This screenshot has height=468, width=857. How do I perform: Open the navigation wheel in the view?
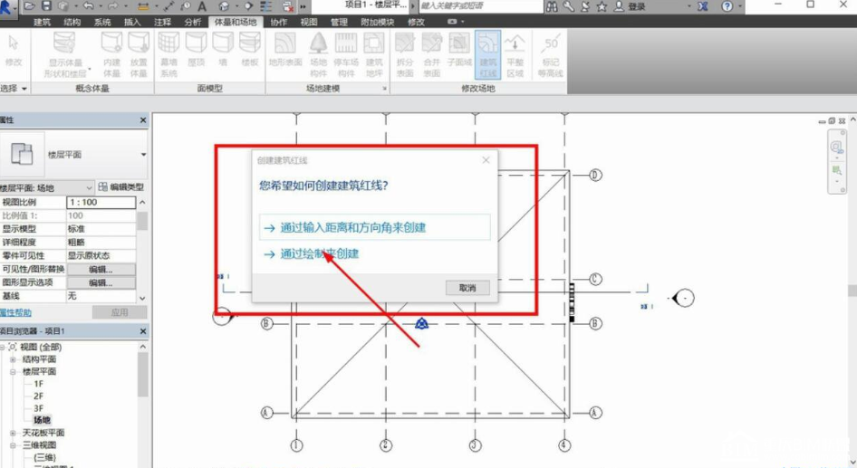coord(836,147)
